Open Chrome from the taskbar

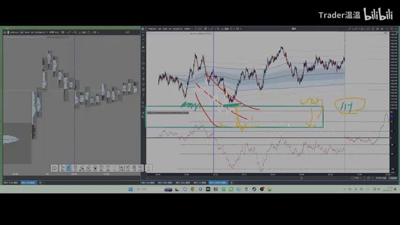pos(192,189)
